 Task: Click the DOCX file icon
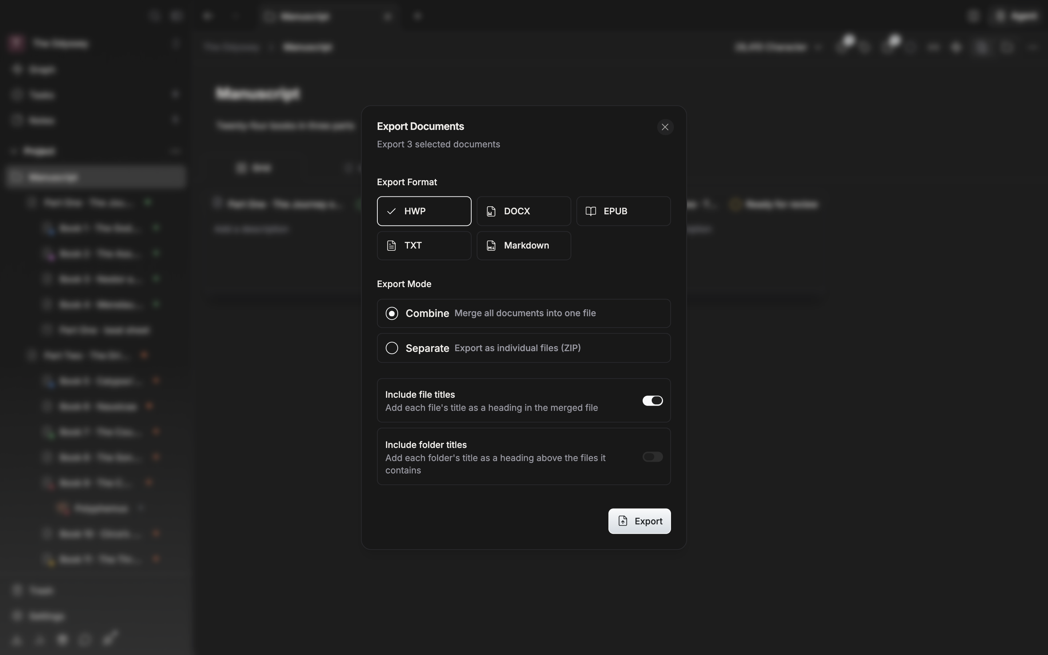click(491, 211)
